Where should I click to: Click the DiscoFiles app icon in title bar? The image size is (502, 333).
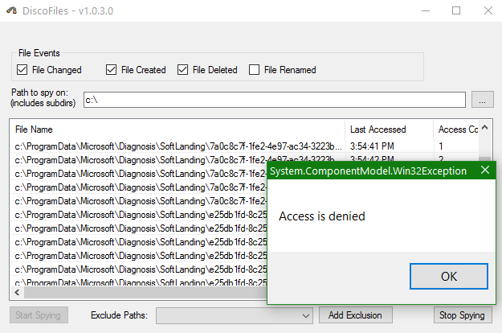(11, 10)
